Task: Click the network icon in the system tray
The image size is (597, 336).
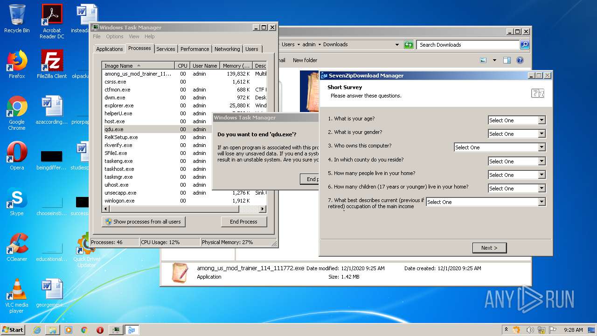Action: [x=541, y=330]
